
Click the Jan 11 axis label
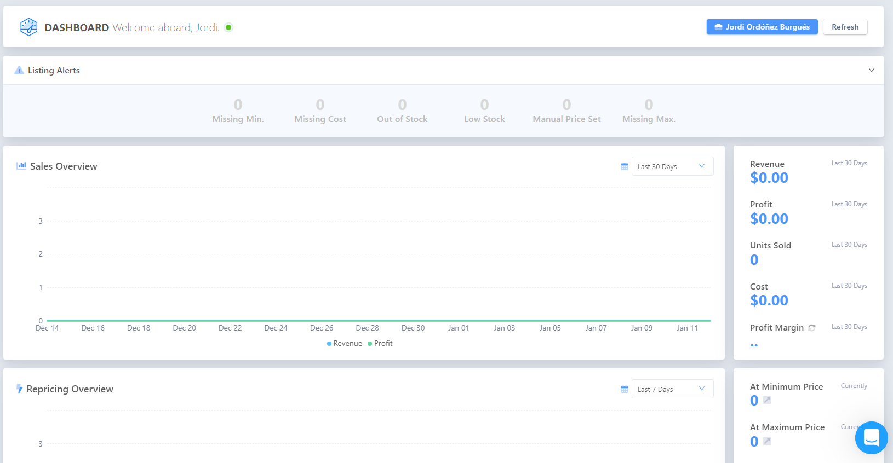687,328
